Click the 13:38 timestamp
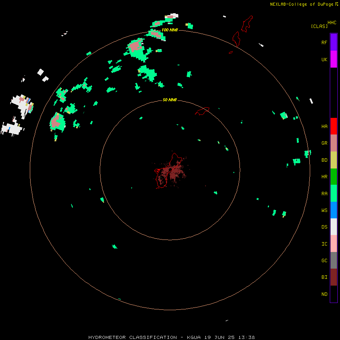This screenshot has width=340, height=340. coord(246,337)
